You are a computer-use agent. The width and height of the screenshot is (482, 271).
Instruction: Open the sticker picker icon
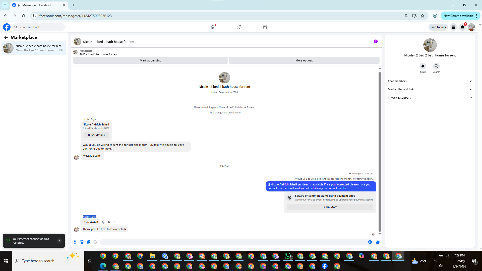point(88,242)
